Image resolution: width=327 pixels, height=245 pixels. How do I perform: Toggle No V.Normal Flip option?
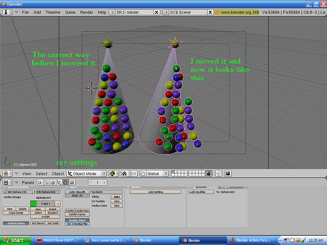(77, 224)
